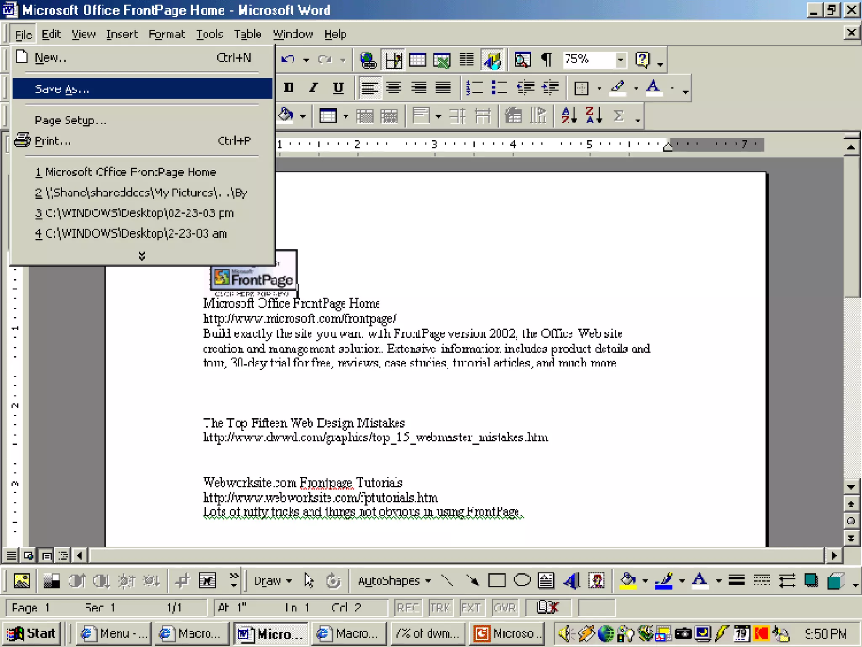Click the Insert WordArt icon
The image size is (862, 647).
(572, 581)
